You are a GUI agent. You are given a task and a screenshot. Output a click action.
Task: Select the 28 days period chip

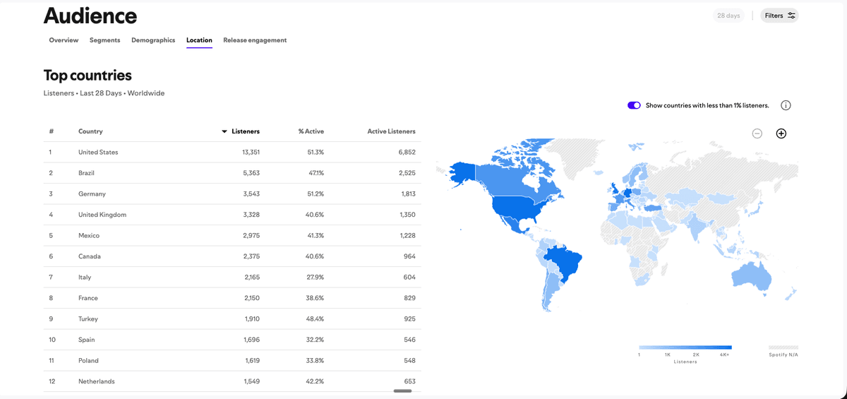coord(728,16)
